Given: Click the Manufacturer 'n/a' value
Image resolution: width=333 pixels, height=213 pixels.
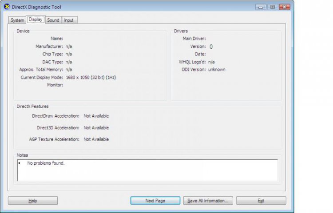Looking at the screenshot, I should (68, 46).
